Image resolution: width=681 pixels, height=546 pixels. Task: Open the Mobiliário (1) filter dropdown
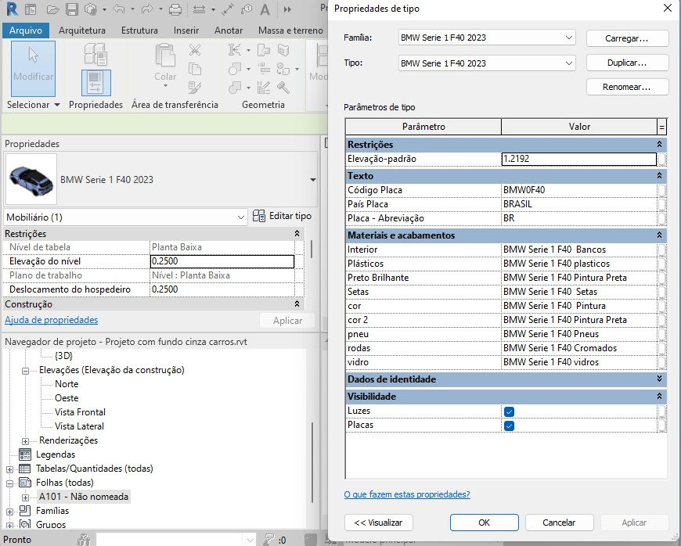pos(241,217)
